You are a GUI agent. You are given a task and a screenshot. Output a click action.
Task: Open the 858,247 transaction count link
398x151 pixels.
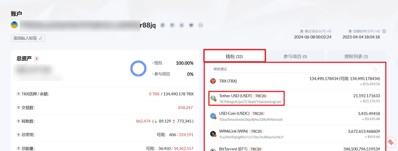click(185, 108)
